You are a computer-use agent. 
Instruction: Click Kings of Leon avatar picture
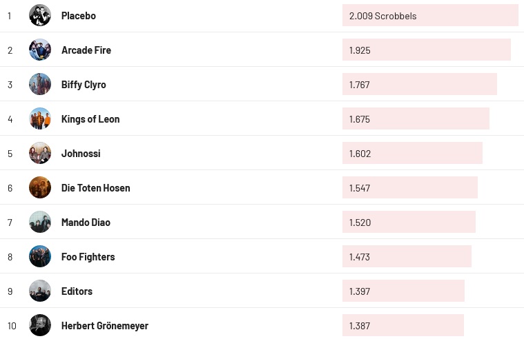tap(40, 118)
